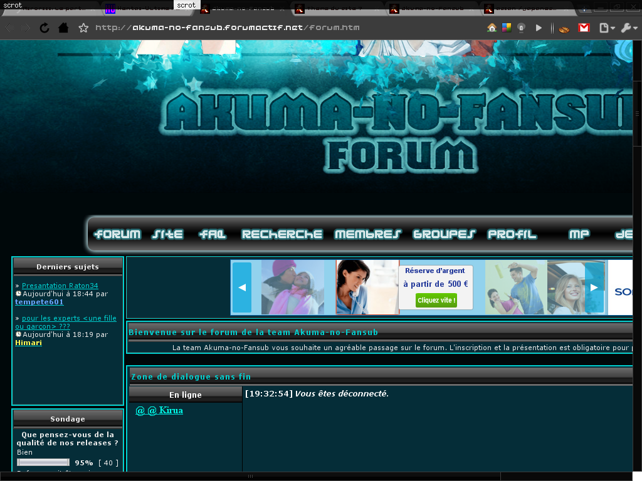Open tempete601's profile link

pyautogui.click(x=39, y=302)
